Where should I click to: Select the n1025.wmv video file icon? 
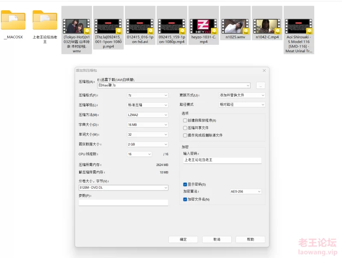235,27
